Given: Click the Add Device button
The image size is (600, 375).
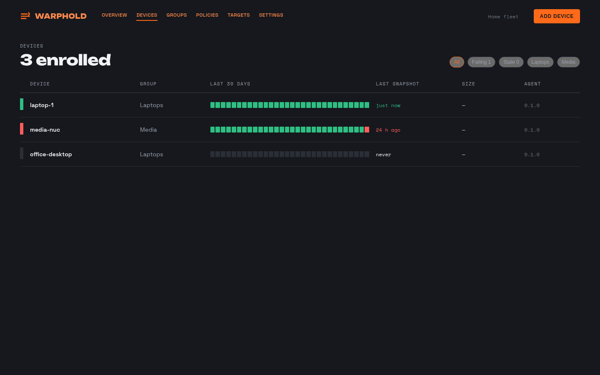Looking at the screenshot, I should [557, 16].
